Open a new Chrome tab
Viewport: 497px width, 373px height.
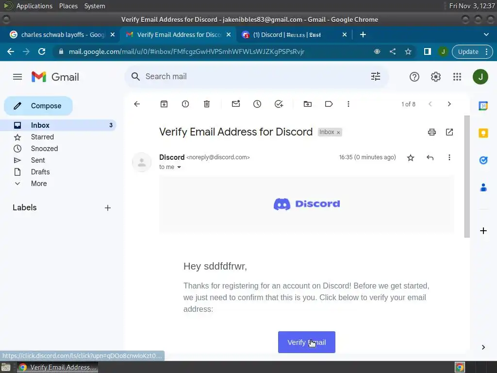tap(363, 34)
